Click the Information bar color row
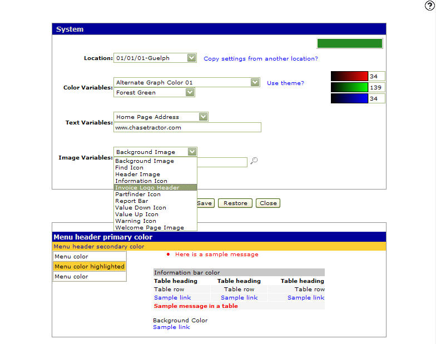 point(239,272)
